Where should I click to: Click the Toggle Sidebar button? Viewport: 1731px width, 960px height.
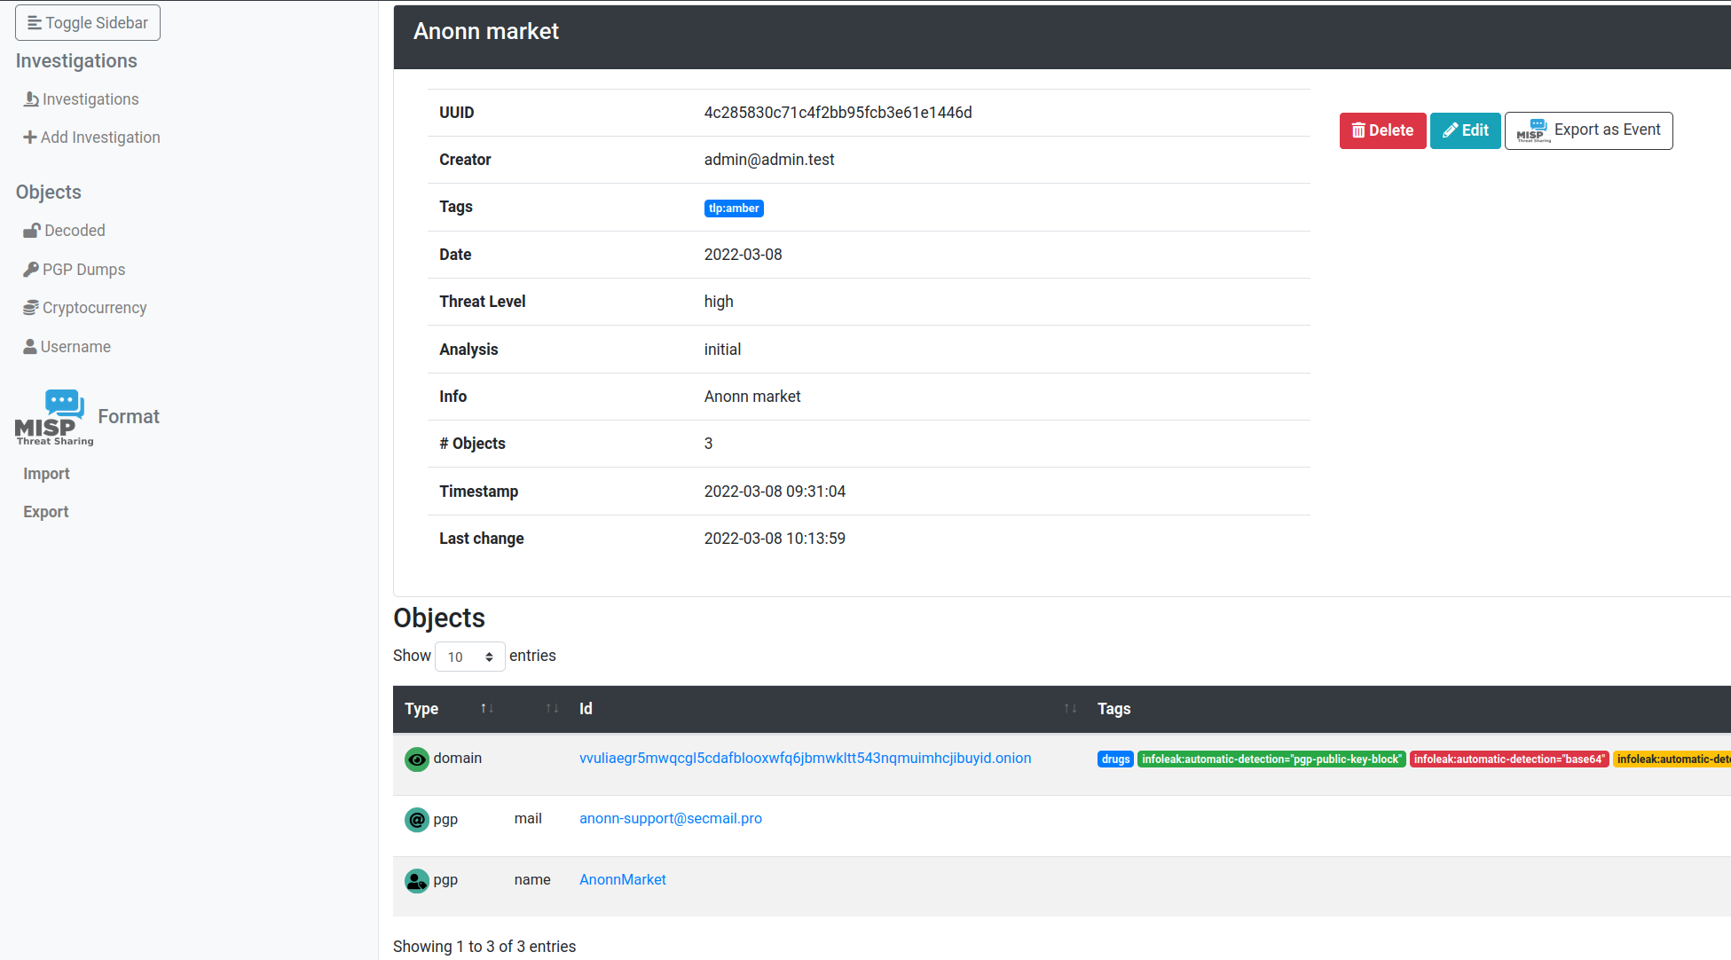coord(88,23)
